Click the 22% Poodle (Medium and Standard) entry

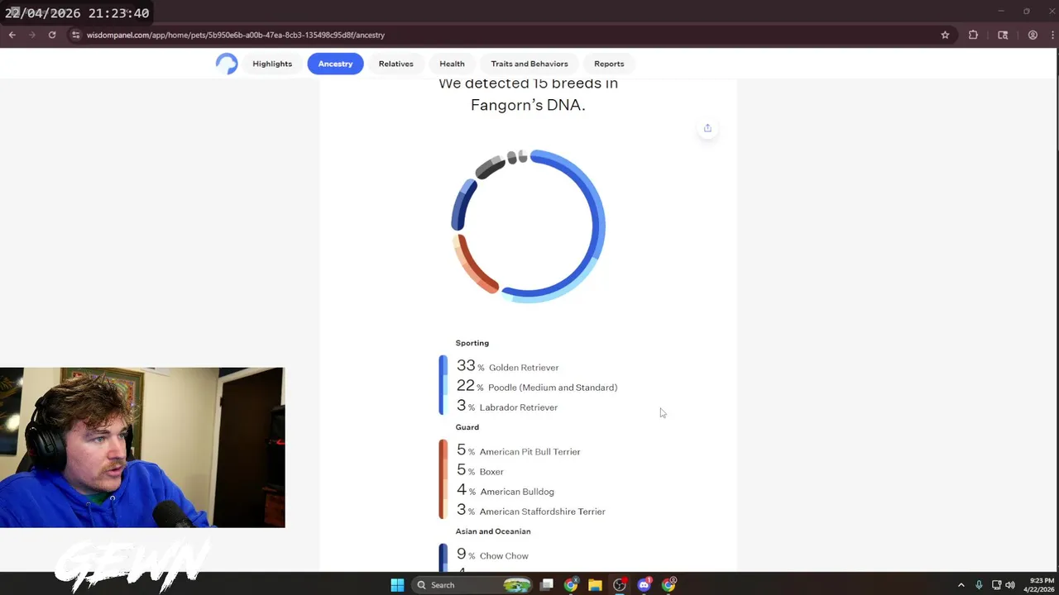[537, 386]
